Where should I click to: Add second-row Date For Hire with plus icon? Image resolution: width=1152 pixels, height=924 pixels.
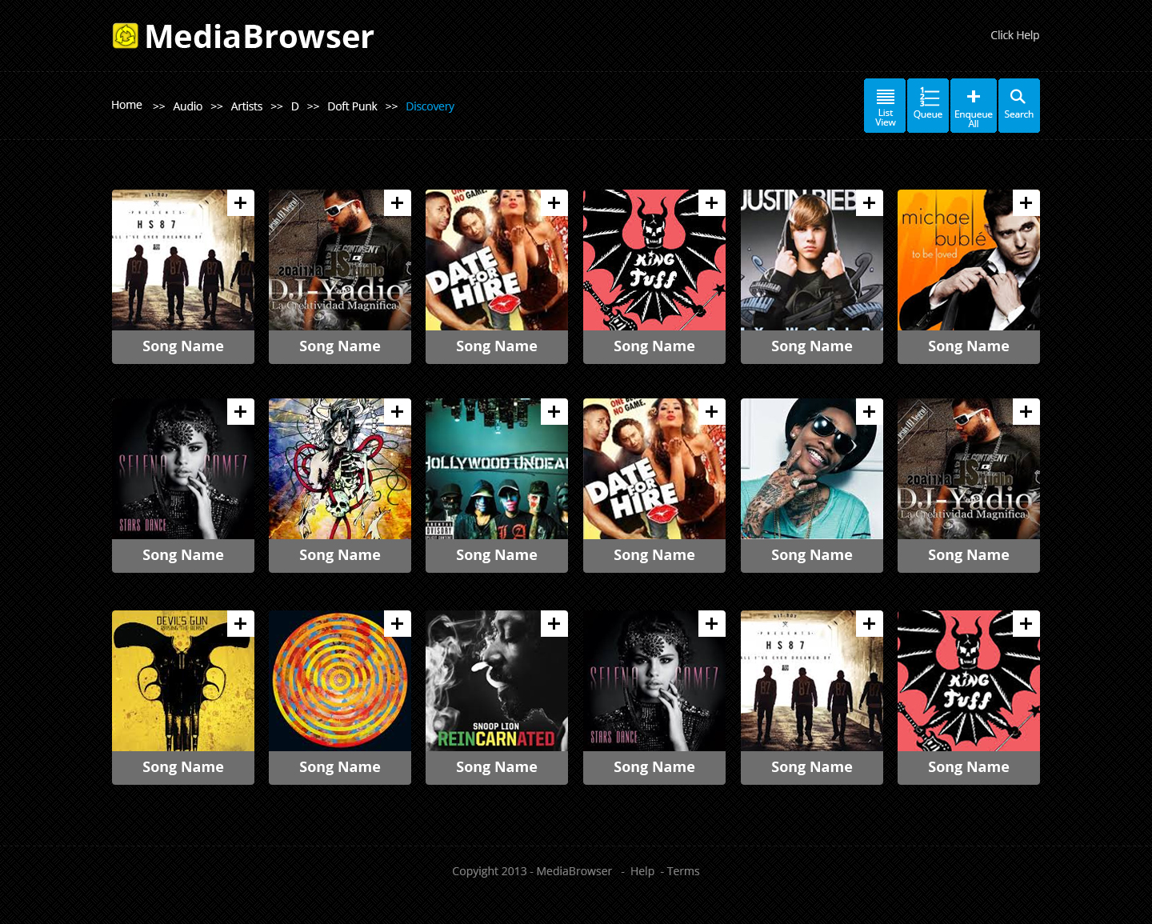click(712, 411)
